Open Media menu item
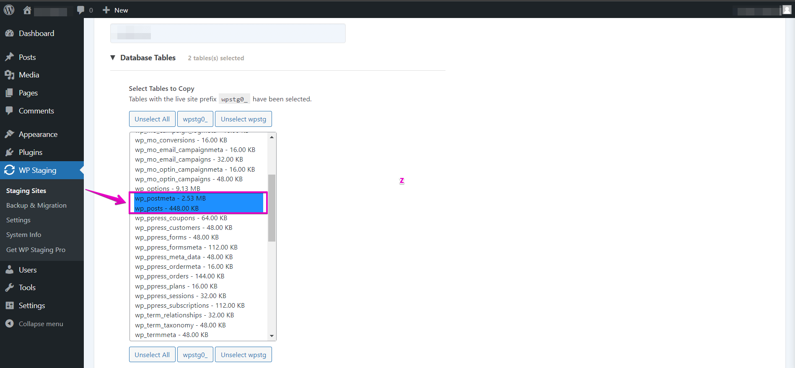The height and width of the screenshot is (368, 795). pos(29,75)
